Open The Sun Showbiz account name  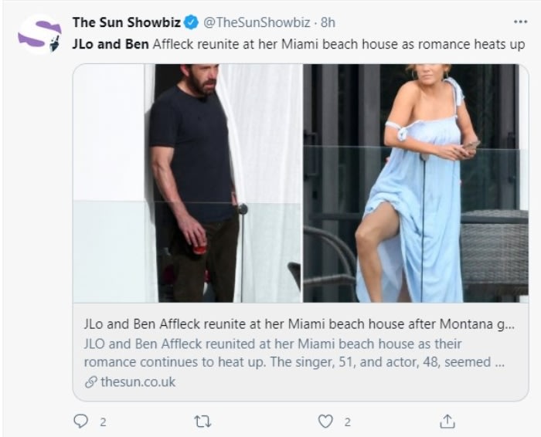coord(127,22)
